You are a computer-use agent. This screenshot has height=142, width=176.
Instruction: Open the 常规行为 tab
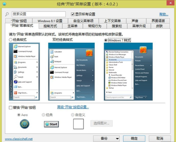coord(95,26)
